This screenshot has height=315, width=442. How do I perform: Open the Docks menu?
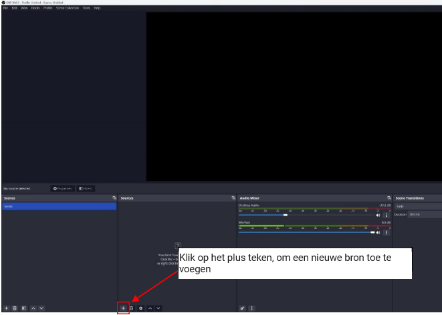(35, 8)
